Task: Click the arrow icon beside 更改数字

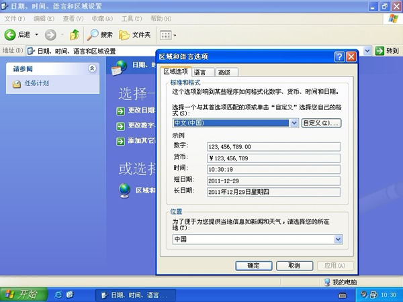Action: [120, 126]
